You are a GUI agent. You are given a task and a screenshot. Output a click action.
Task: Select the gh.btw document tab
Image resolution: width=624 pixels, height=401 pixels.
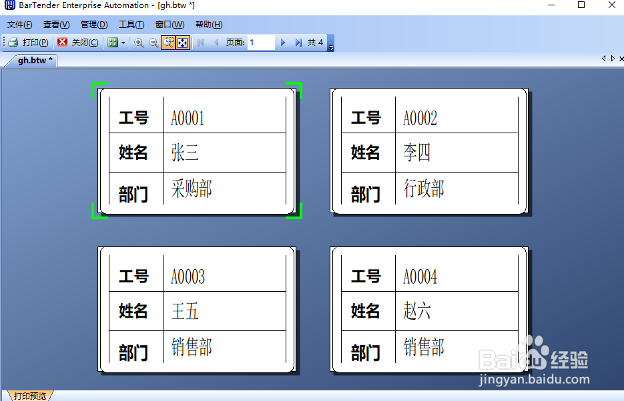pos(35,61)
